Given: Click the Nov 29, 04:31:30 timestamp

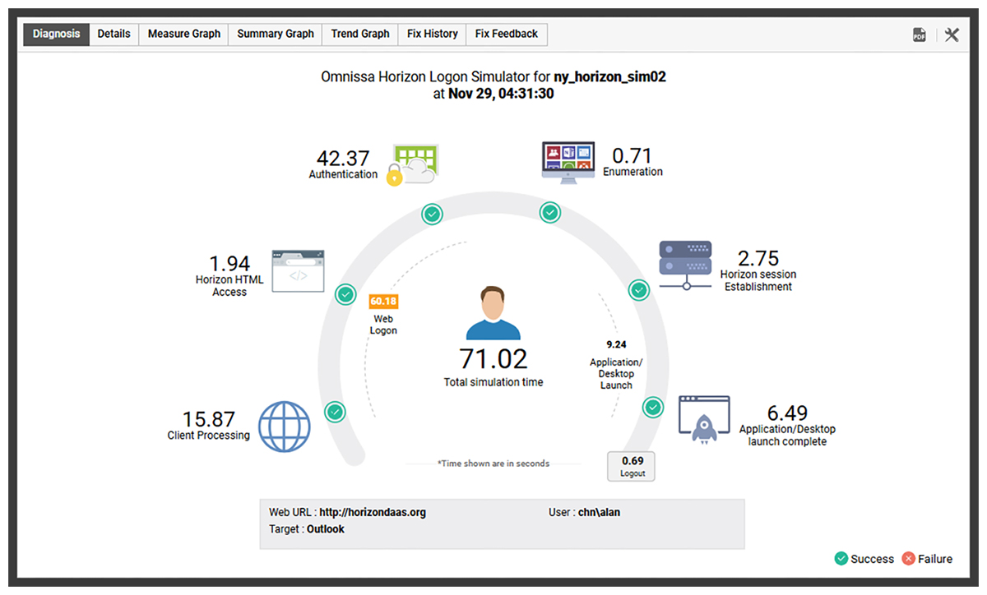Looking at the screenshot, I should [500, 94].
